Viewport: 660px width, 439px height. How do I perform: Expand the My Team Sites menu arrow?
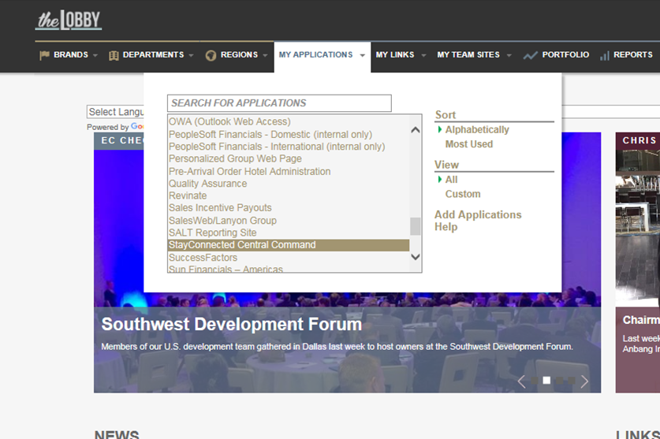509,55
